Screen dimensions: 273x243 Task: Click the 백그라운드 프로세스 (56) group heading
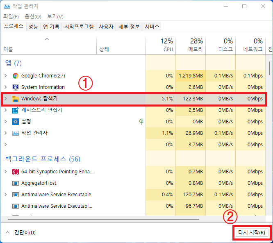coord(43,159)
